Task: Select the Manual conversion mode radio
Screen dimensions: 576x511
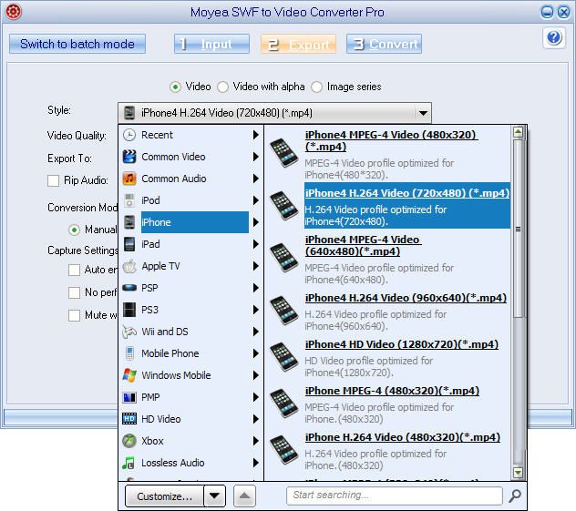Action: [x=74, y=230]
